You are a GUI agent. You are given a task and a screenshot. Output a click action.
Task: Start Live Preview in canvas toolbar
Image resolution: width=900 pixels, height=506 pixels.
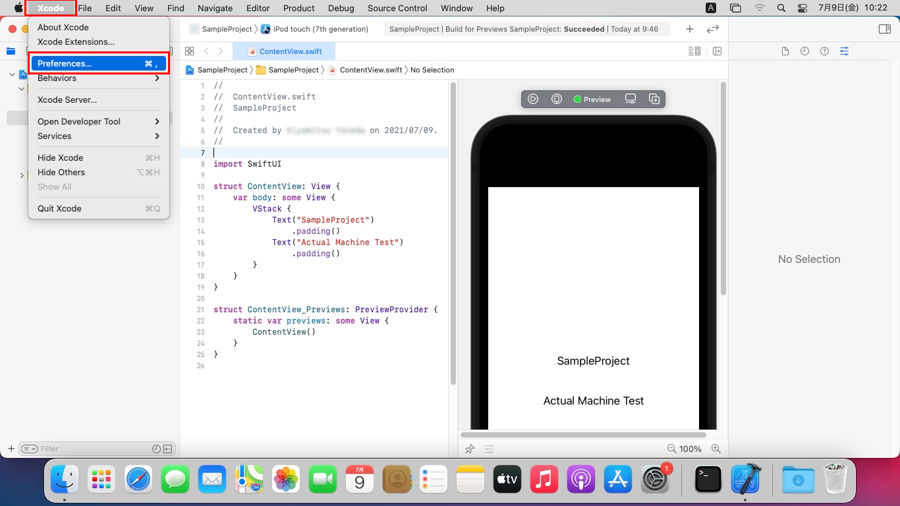[x=533, y=99]
